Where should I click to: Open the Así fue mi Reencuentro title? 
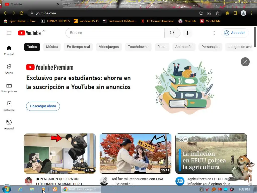(x=138, y=181)
